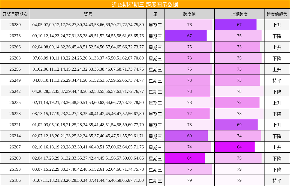The image size is (290, 186).
Task: Select issue number 26256
Action: 15,69
